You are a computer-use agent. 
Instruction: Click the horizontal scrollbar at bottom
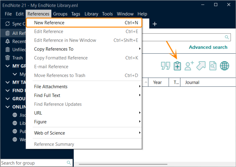123,164
